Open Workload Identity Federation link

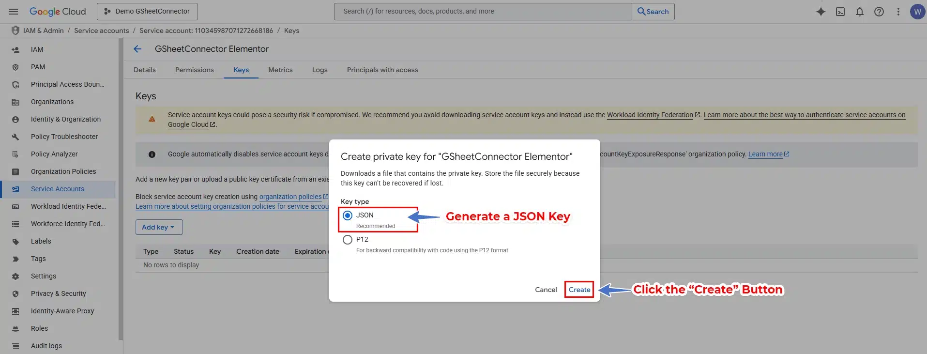[x=650, y=115]
